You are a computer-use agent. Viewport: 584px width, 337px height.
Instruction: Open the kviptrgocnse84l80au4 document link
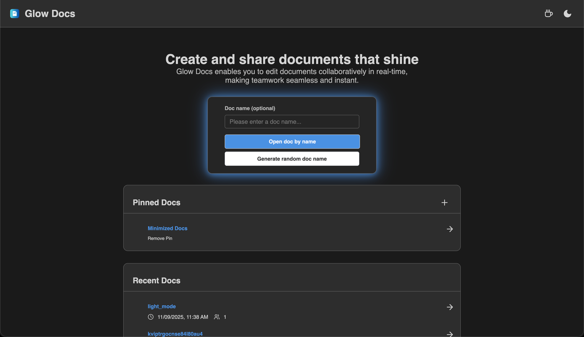coord(175,333)
